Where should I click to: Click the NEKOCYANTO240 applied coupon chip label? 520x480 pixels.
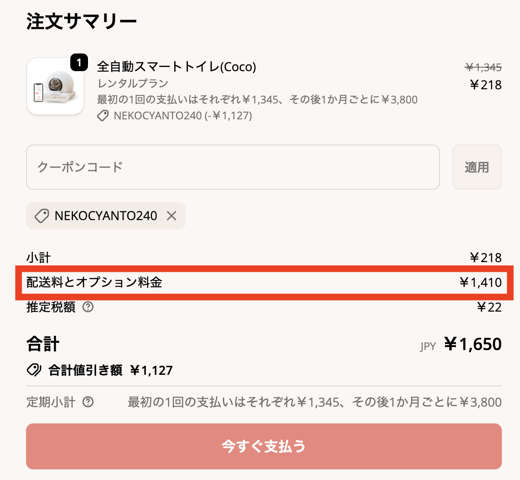point(106,216)
